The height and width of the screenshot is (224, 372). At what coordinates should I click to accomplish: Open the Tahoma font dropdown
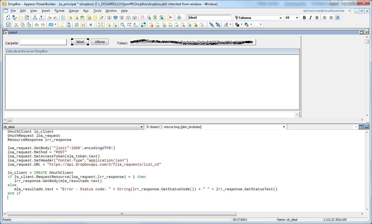coord(280,18)
